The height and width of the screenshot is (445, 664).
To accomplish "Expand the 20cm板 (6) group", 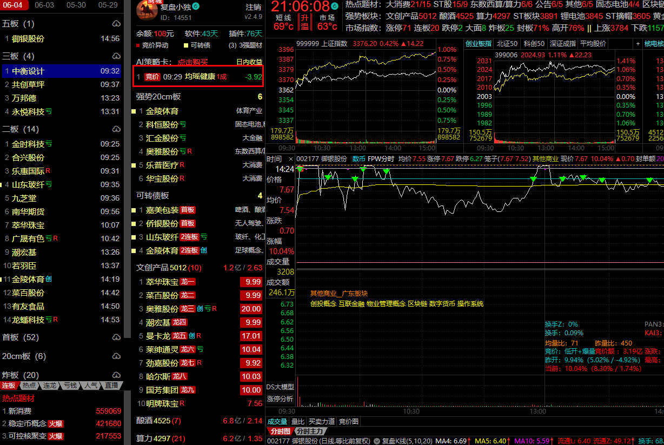I will (x=24, y=356).
